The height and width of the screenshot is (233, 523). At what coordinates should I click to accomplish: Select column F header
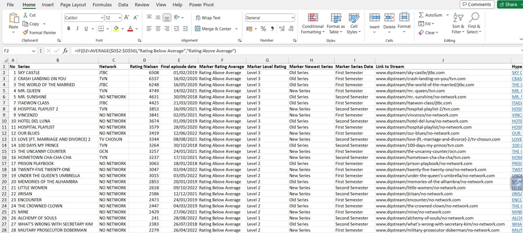click(x=222, y=60)
